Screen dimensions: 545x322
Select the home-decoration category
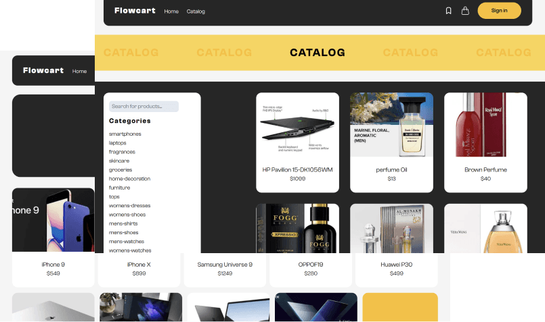(x=129, y=179)
